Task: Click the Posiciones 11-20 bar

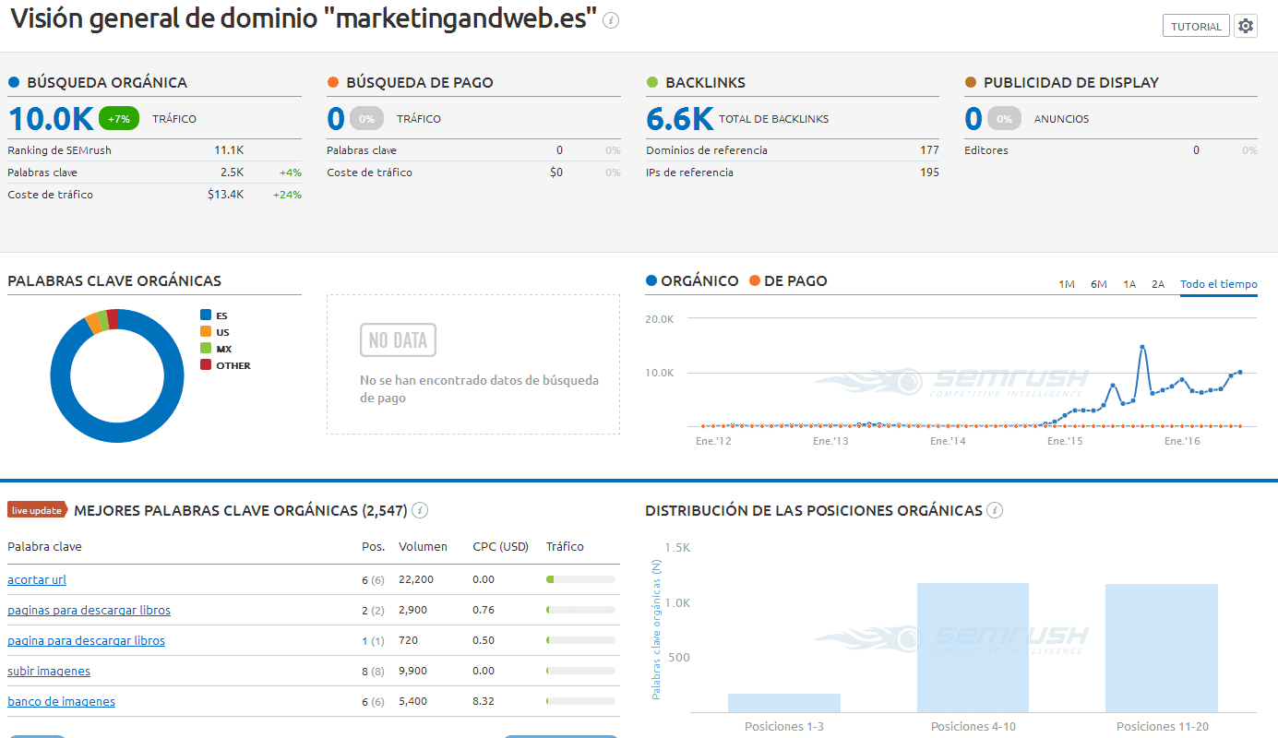Action: pos(1162,648)
